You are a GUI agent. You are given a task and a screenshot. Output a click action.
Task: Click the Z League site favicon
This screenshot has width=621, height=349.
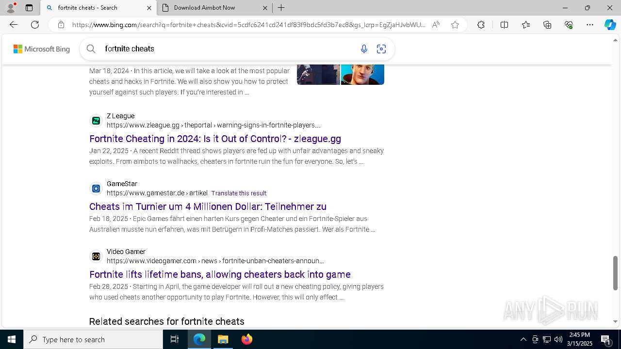96,120
